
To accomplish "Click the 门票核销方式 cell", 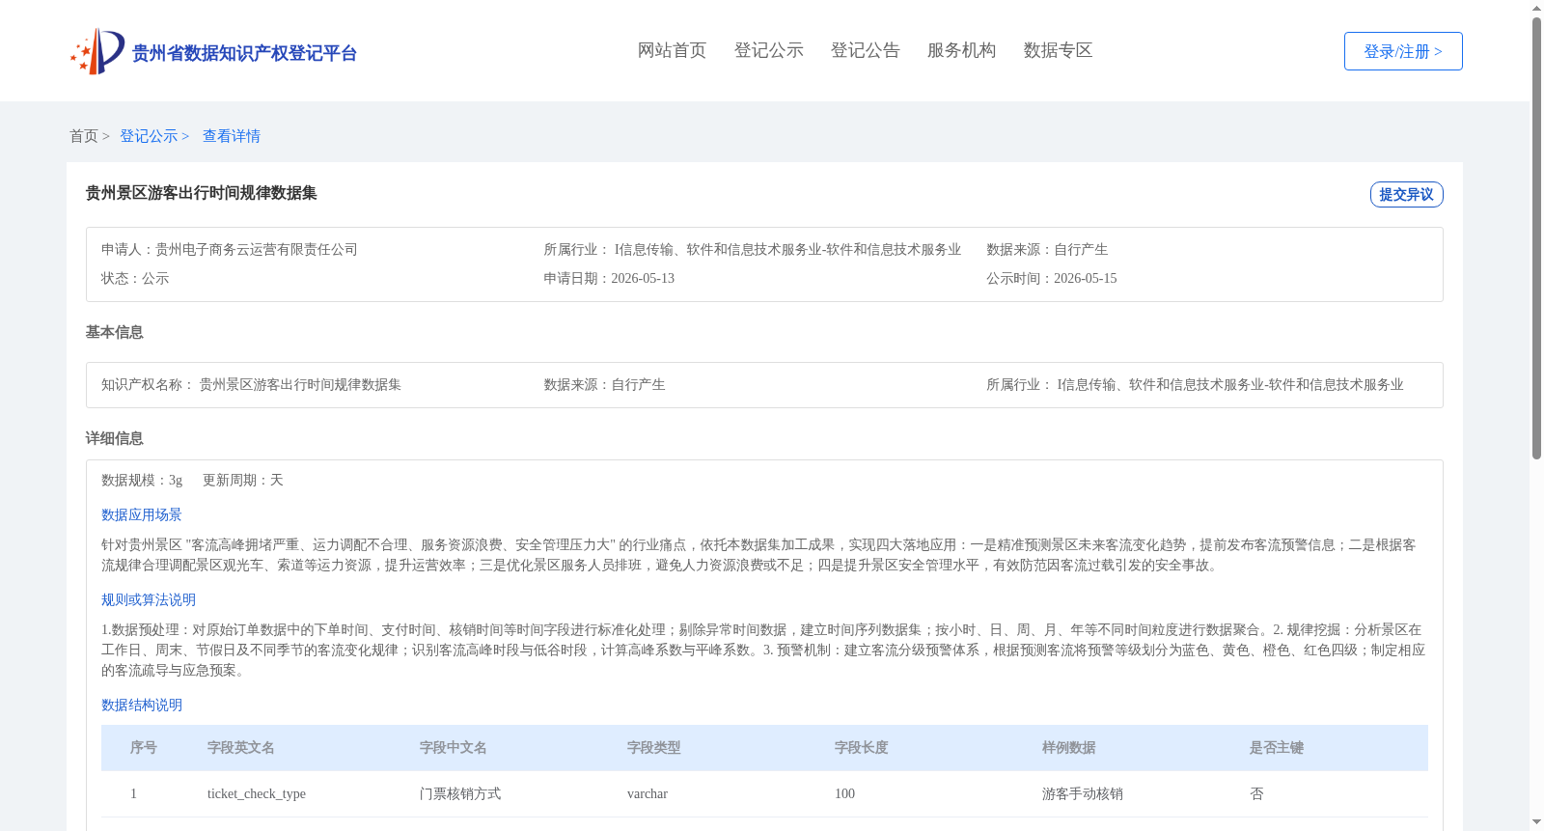I will coord(460,793).
